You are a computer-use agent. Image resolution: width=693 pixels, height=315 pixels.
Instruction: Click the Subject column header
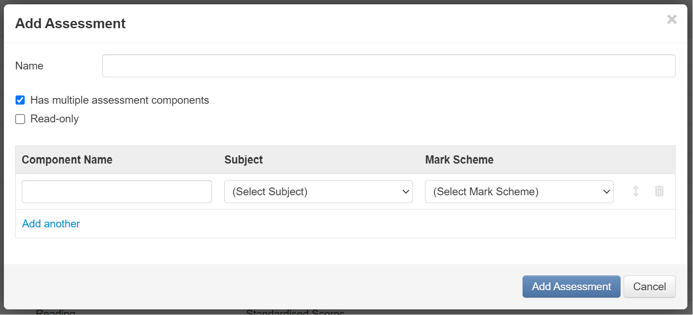[243, 160]
